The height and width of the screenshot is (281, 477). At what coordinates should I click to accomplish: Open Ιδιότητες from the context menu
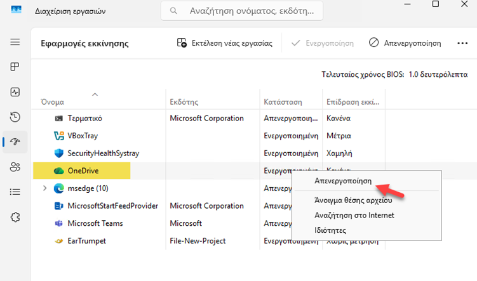331,230
